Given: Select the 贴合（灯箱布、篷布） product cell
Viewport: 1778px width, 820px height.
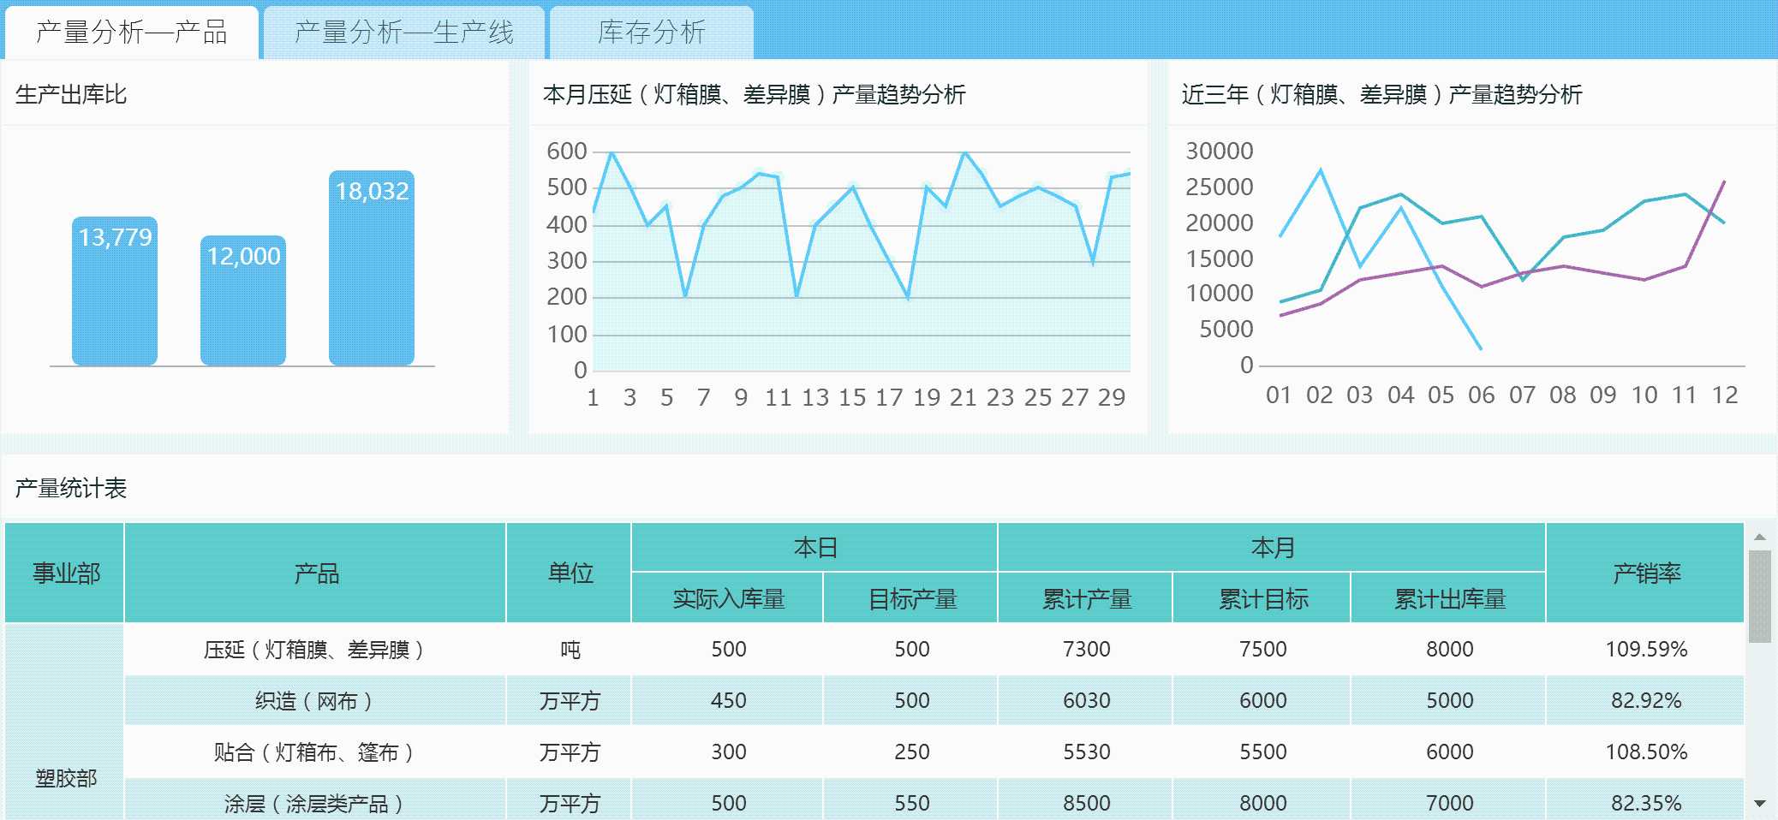Looking at the screenshot, I should pos(315,752).
